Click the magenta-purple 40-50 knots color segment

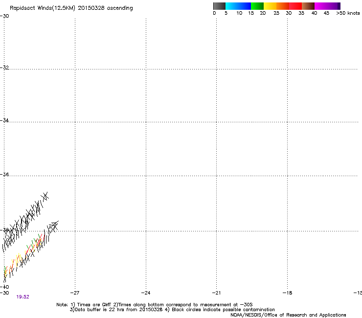point(327,6)
